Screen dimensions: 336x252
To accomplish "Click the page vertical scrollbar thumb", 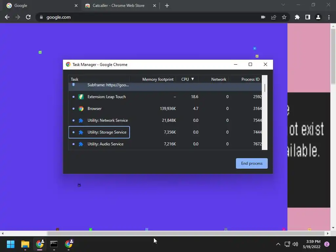I will 333,56.
